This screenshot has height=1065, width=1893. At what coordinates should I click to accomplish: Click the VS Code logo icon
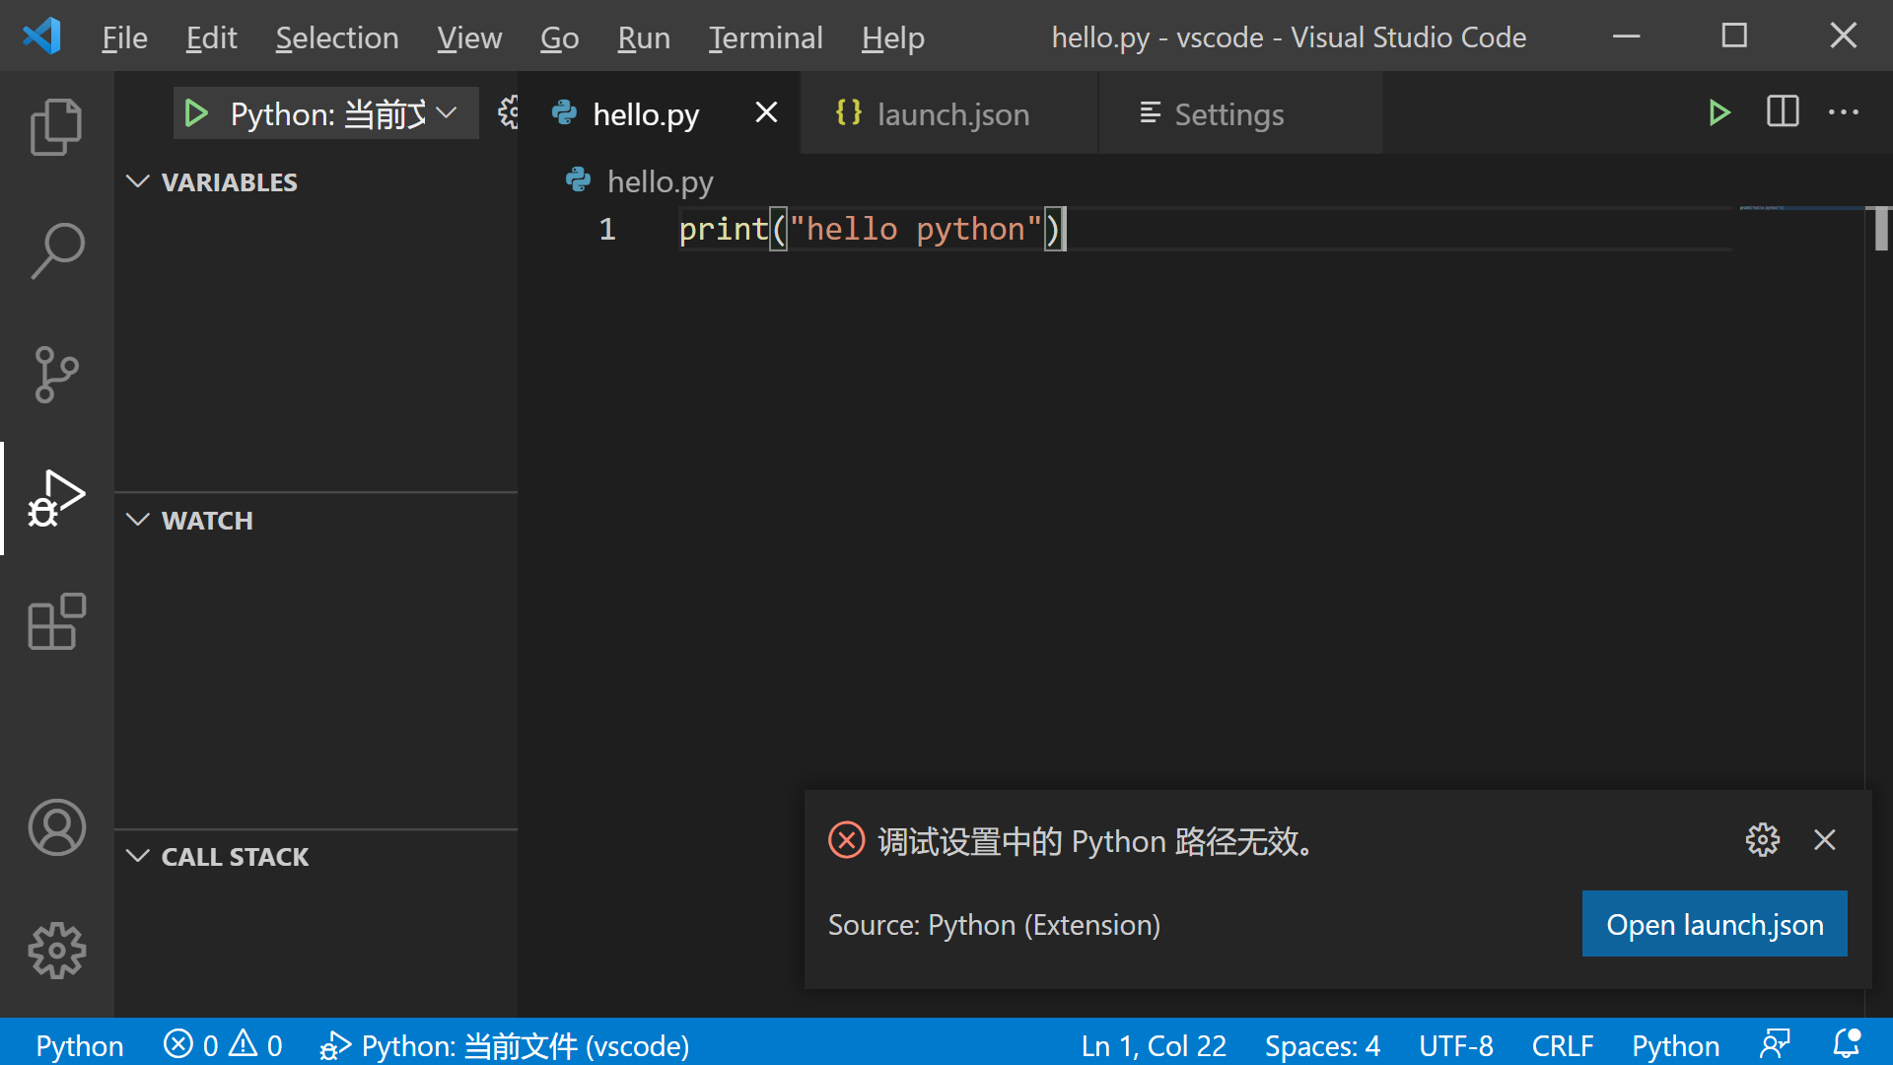tap(42, 36)
